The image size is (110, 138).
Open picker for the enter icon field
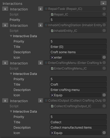(x=104, y=57)
